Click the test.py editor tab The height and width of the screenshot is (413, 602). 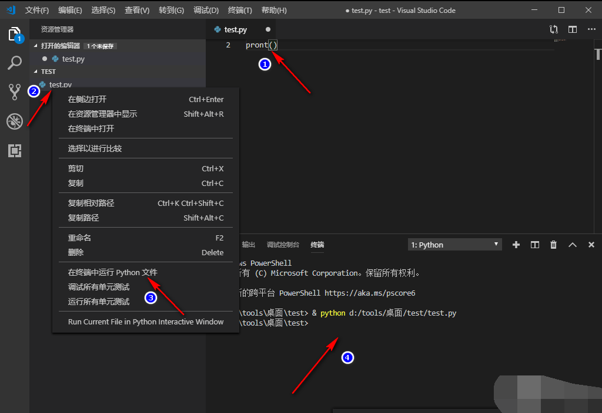(235, 29)
